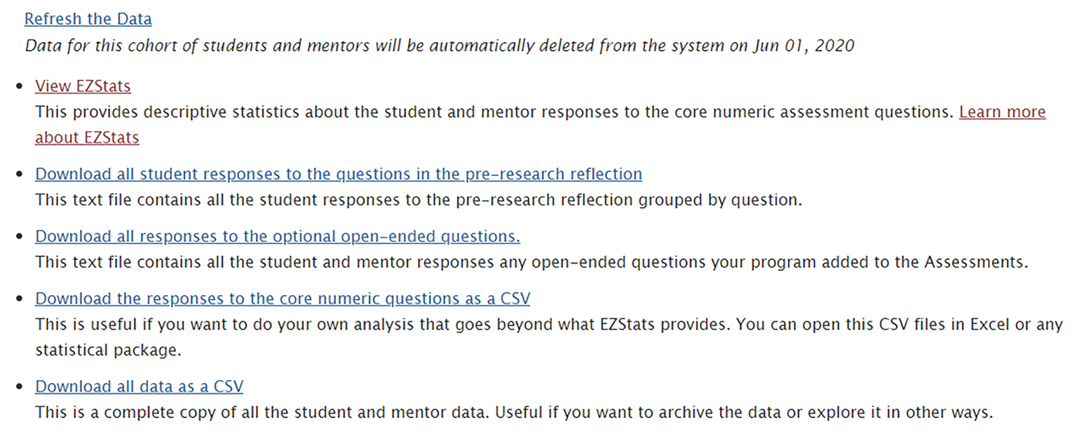Click the text about questions added to Assessments
Viewport: 1077px width, 434px height.
click(531, 262)
